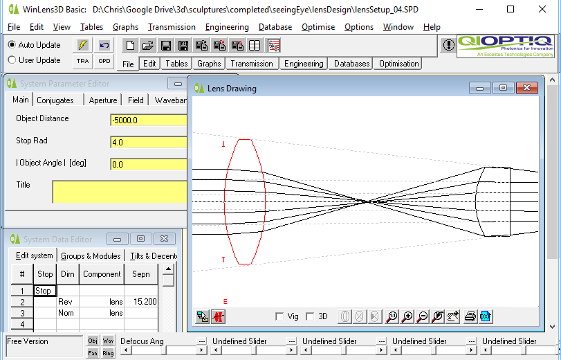Select the Auto Update radio button

(x=12, y=45)
